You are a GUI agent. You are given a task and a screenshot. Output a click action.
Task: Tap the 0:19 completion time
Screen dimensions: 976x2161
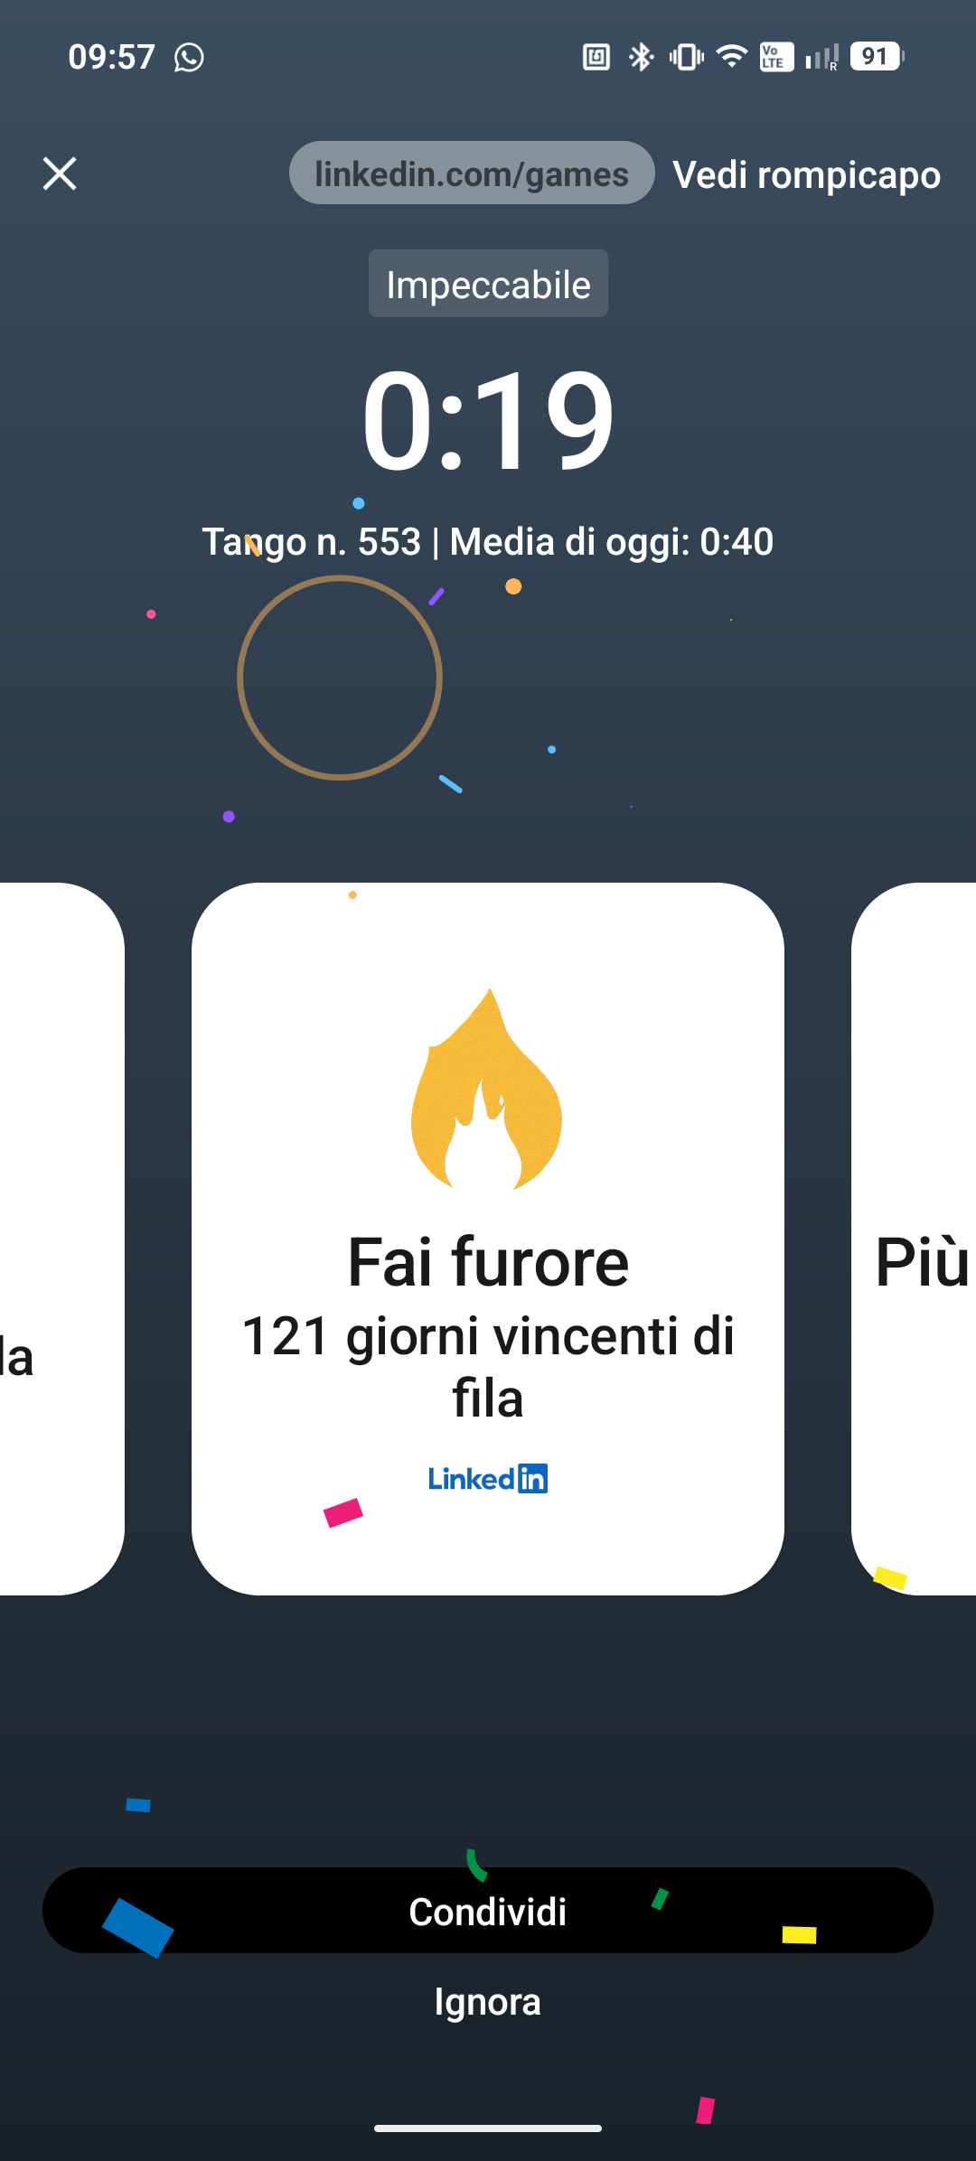click(488, 421)
